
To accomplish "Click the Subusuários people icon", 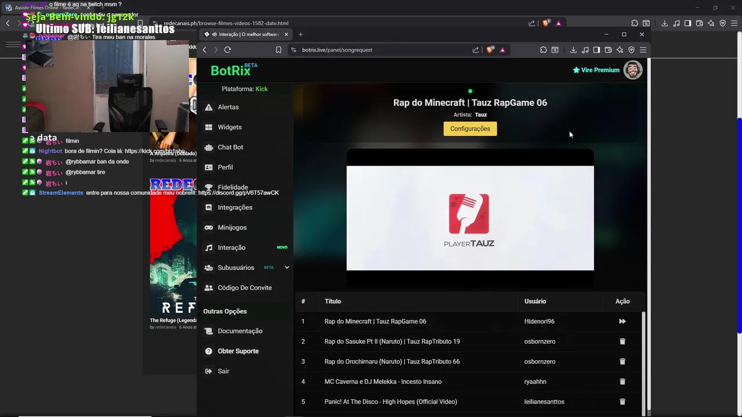I will [209, 268].
